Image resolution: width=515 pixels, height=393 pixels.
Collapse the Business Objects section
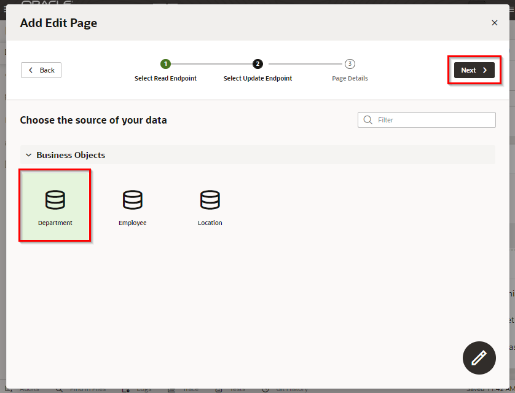pyautogui.click(x=28, y=155)
